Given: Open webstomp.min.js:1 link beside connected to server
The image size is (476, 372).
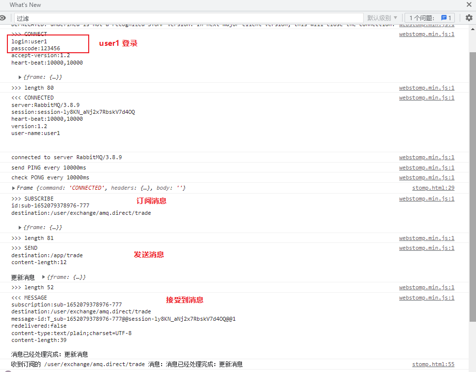Looking at the screenshot, I should [427, 157].
